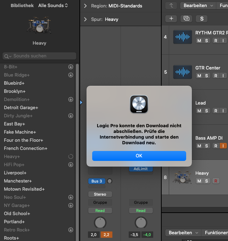
Task: Click the up-arrow button beside Bearbeiten
Action: [171, 6]
